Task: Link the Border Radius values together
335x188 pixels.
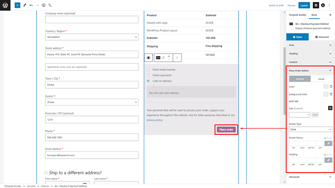Action: tap(328, 143)
